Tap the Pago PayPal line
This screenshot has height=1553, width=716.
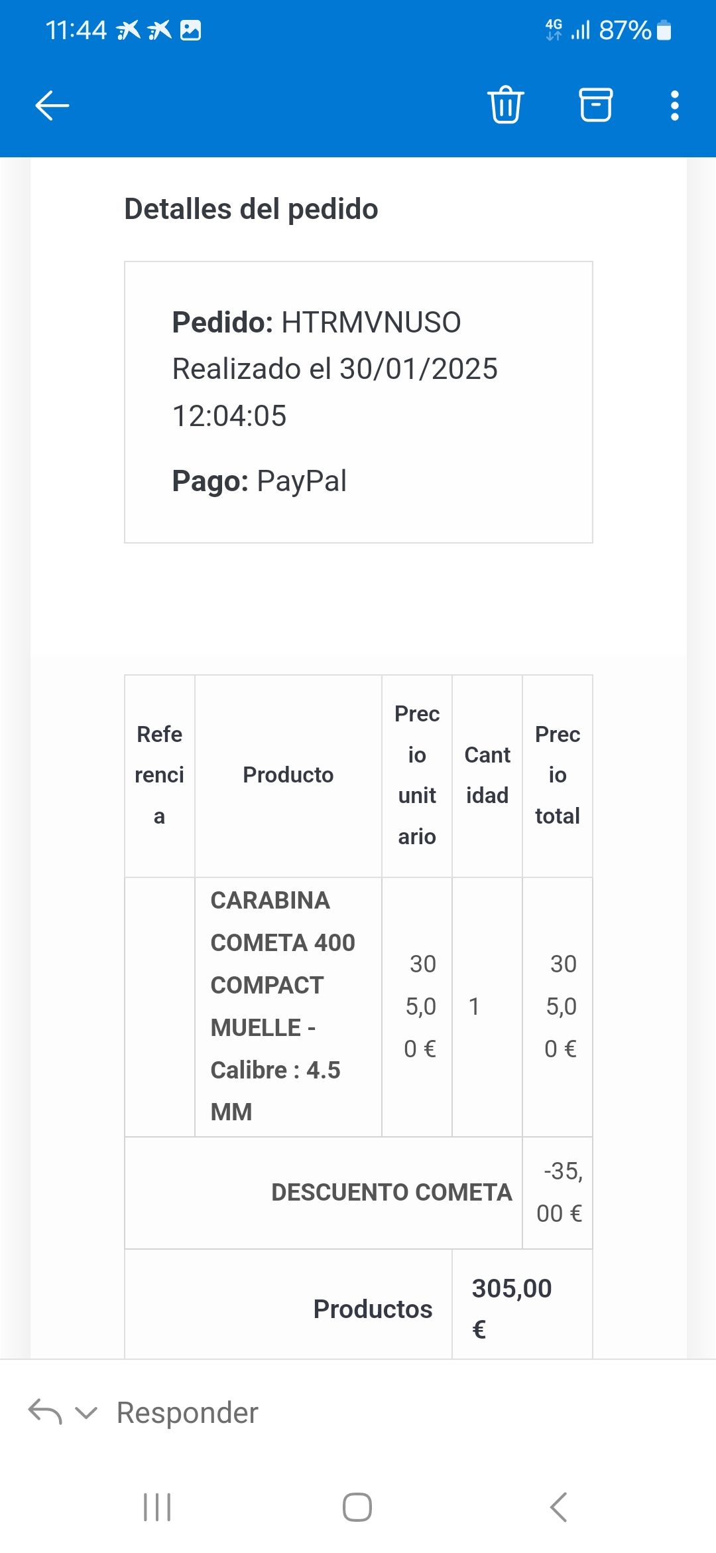259,481
